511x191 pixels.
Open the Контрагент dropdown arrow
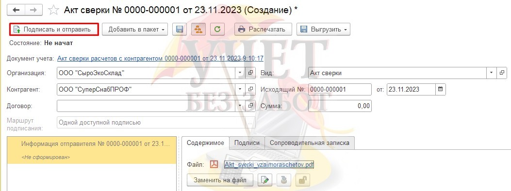coord(240,89)
